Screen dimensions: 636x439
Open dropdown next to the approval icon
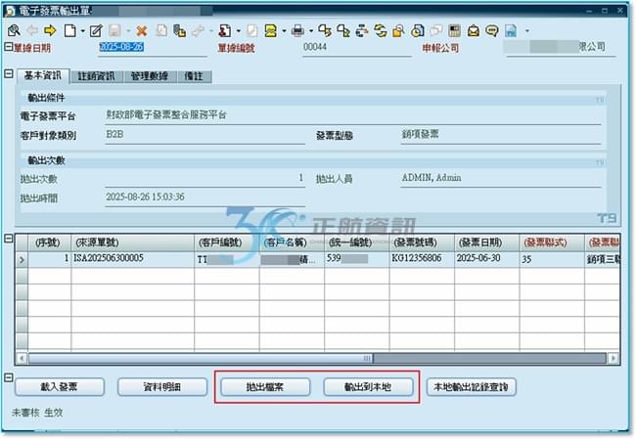pos(238,31)
